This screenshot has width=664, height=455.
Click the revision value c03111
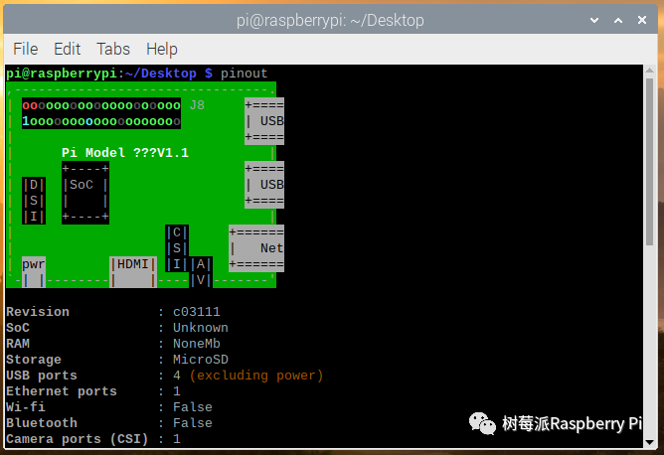(197, 312)
